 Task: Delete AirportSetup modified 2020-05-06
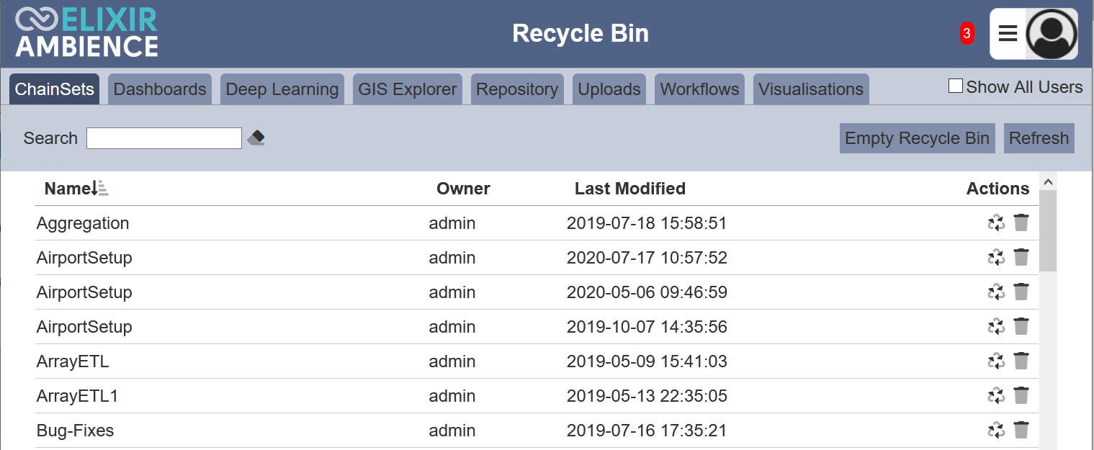pos(1021,292)
